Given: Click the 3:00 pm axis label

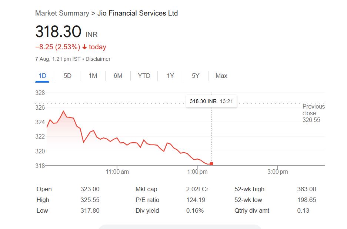Looking at the screenshot, I should [278, 172].
